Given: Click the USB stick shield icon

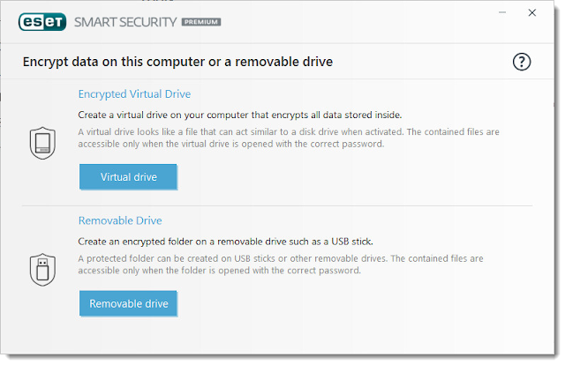Looking at the screenshot, I should (x=42, y=269).
